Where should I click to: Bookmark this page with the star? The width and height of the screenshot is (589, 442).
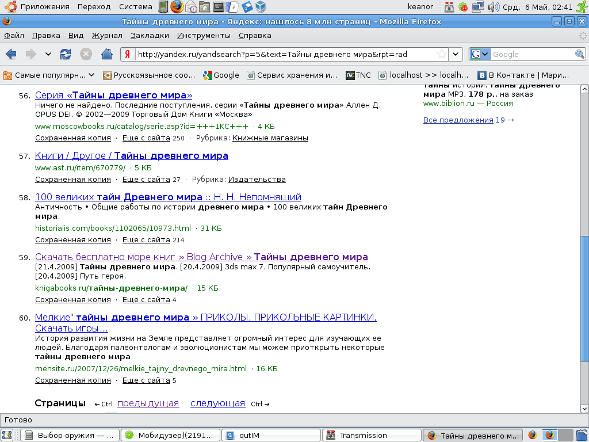pyautogui.click(x=442, y=54)
